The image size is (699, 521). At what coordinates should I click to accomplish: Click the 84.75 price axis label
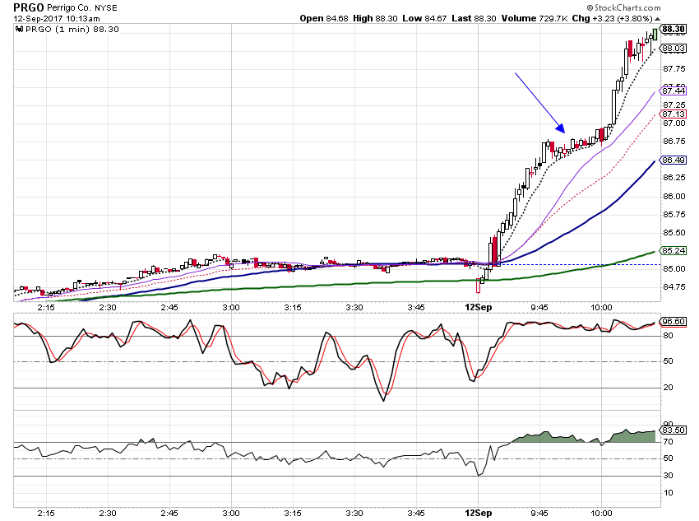click(674, 286)
